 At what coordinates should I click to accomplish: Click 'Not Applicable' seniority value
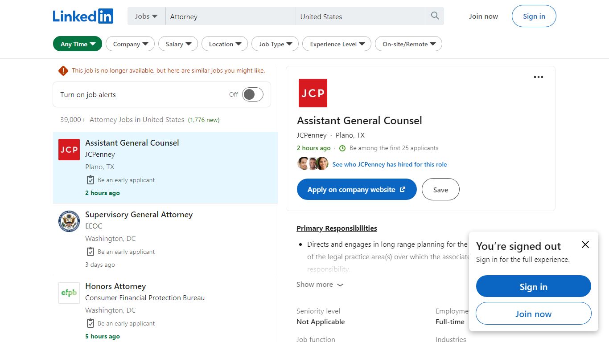pyautogui.click(x=321, y=322)
